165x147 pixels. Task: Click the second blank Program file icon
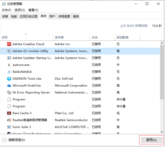click(x=9, y=106)
